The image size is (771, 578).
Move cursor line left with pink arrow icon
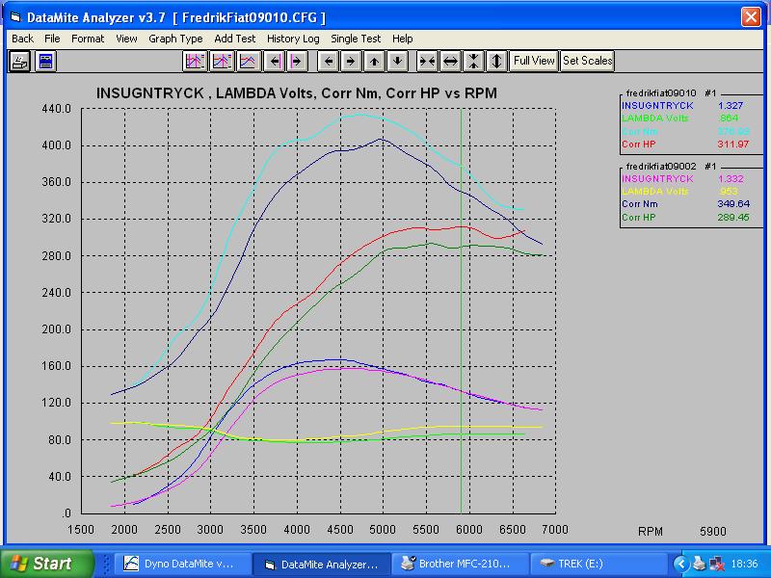point(274,61)
